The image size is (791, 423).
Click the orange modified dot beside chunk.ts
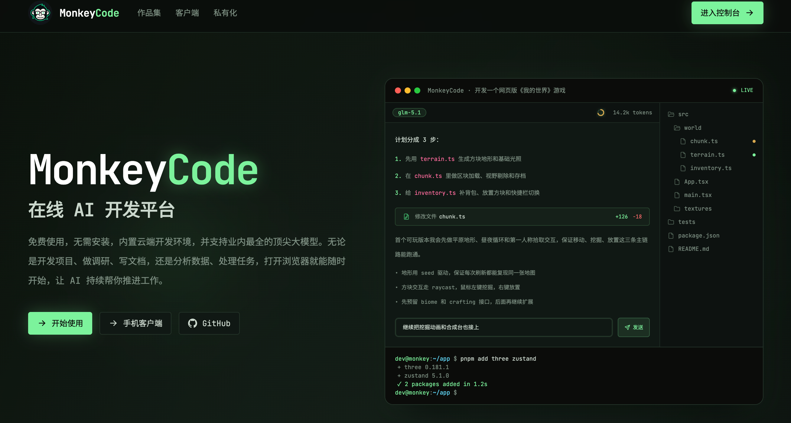(754, 141)
